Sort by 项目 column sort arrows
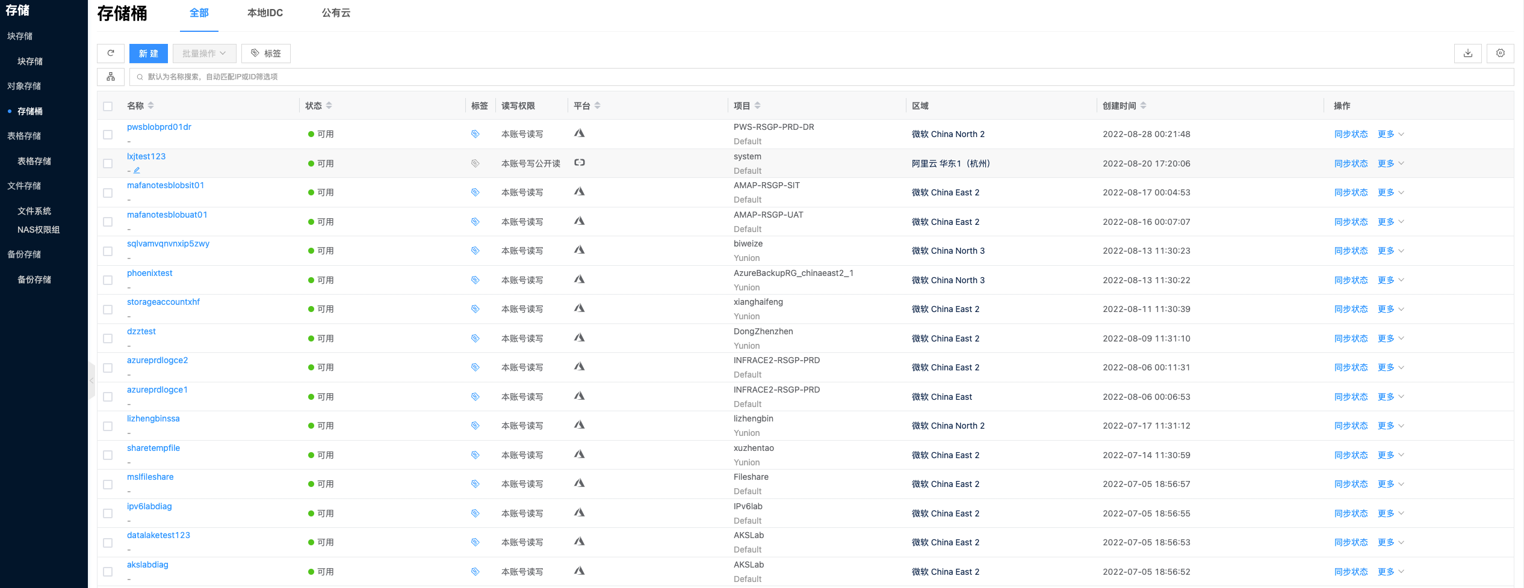The width and height of the screenshot is (1524, 588). [x=758, y=106]
